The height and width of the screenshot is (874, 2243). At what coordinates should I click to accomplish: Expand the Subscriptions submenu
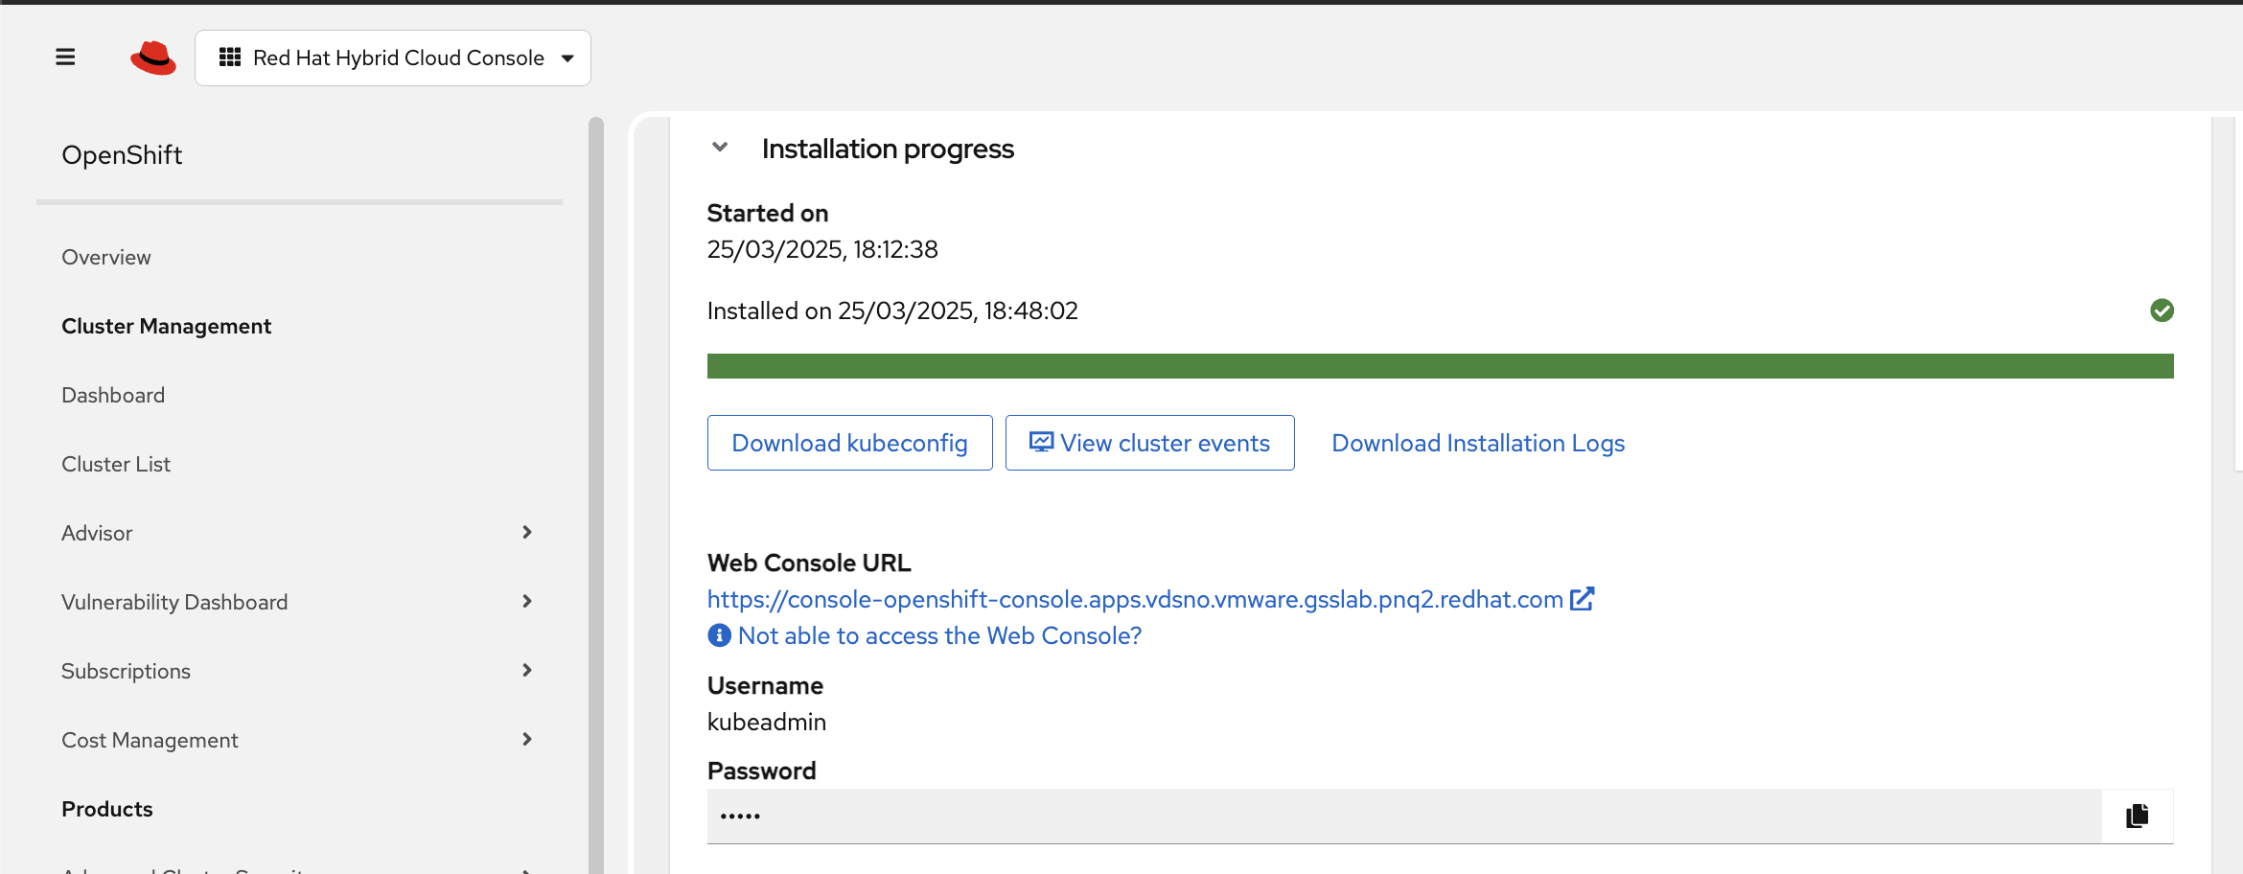(526, 671)
